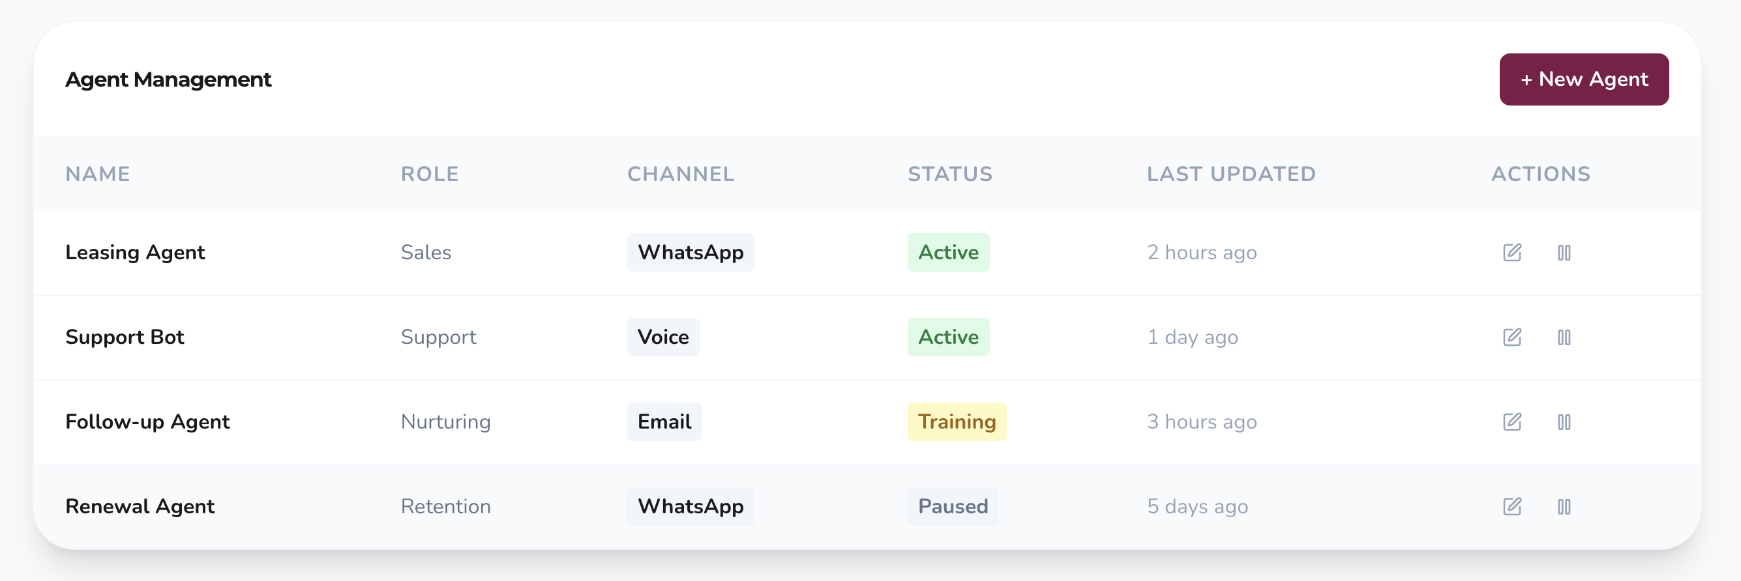1741x581 pixels.
Task: Create a new agent with + New Agent
Action: point(1583,79)
